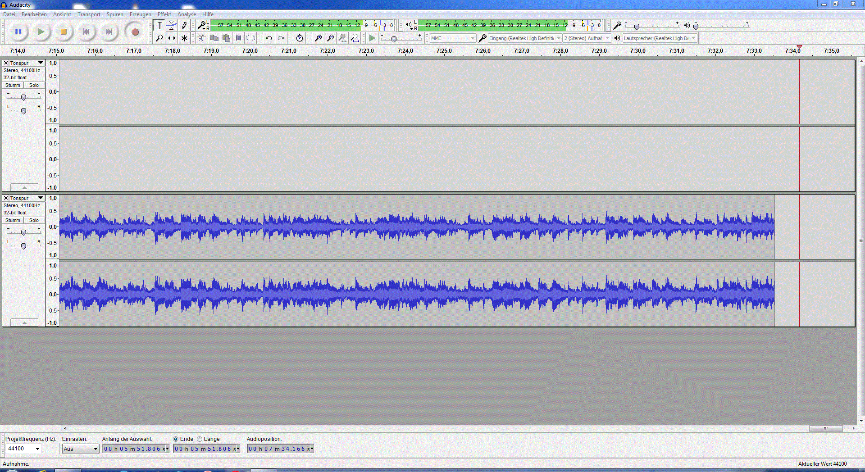Viewport: 865px width, 472px height.
Task: Skip to start of project
Action: coord(86,32)
